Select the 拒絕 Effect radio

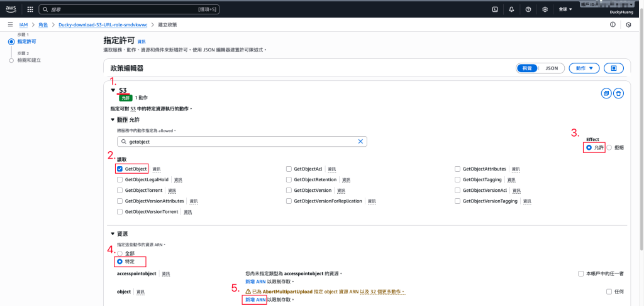click(609, 147)
